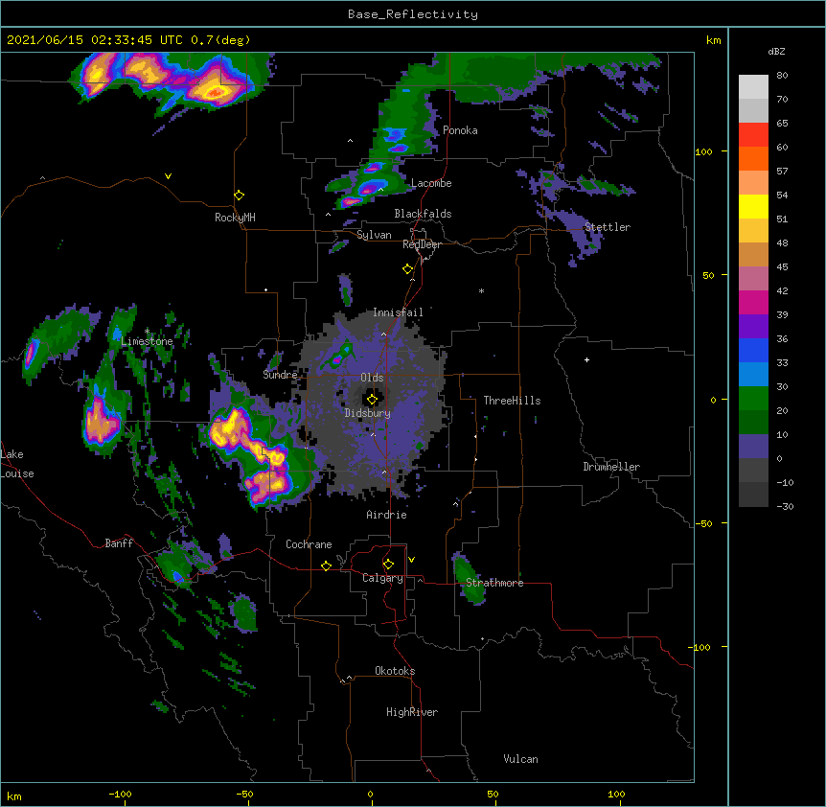The image size is (826, 807).
Task: Click the yellow diamond marker south of RedDeer
Action: pos(407,269)
